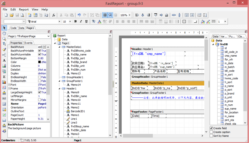Image resolution: width=249 pixels, height=143 pixels.
Task: Undo the last action
Action: (x=79, y=15)
